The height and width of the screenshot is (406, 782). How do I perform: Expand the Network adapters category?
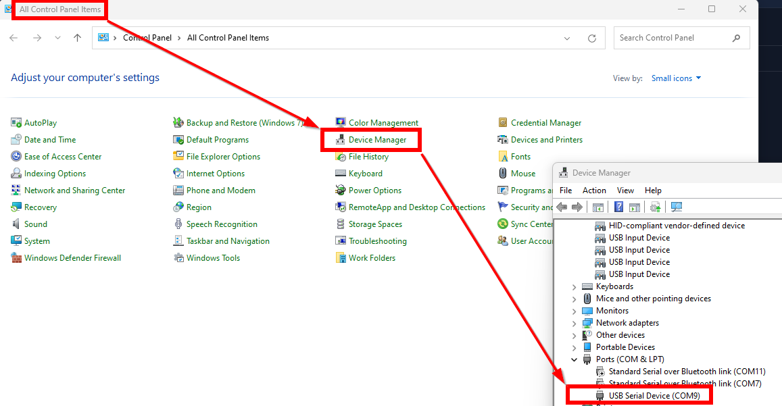click(575, 324)
